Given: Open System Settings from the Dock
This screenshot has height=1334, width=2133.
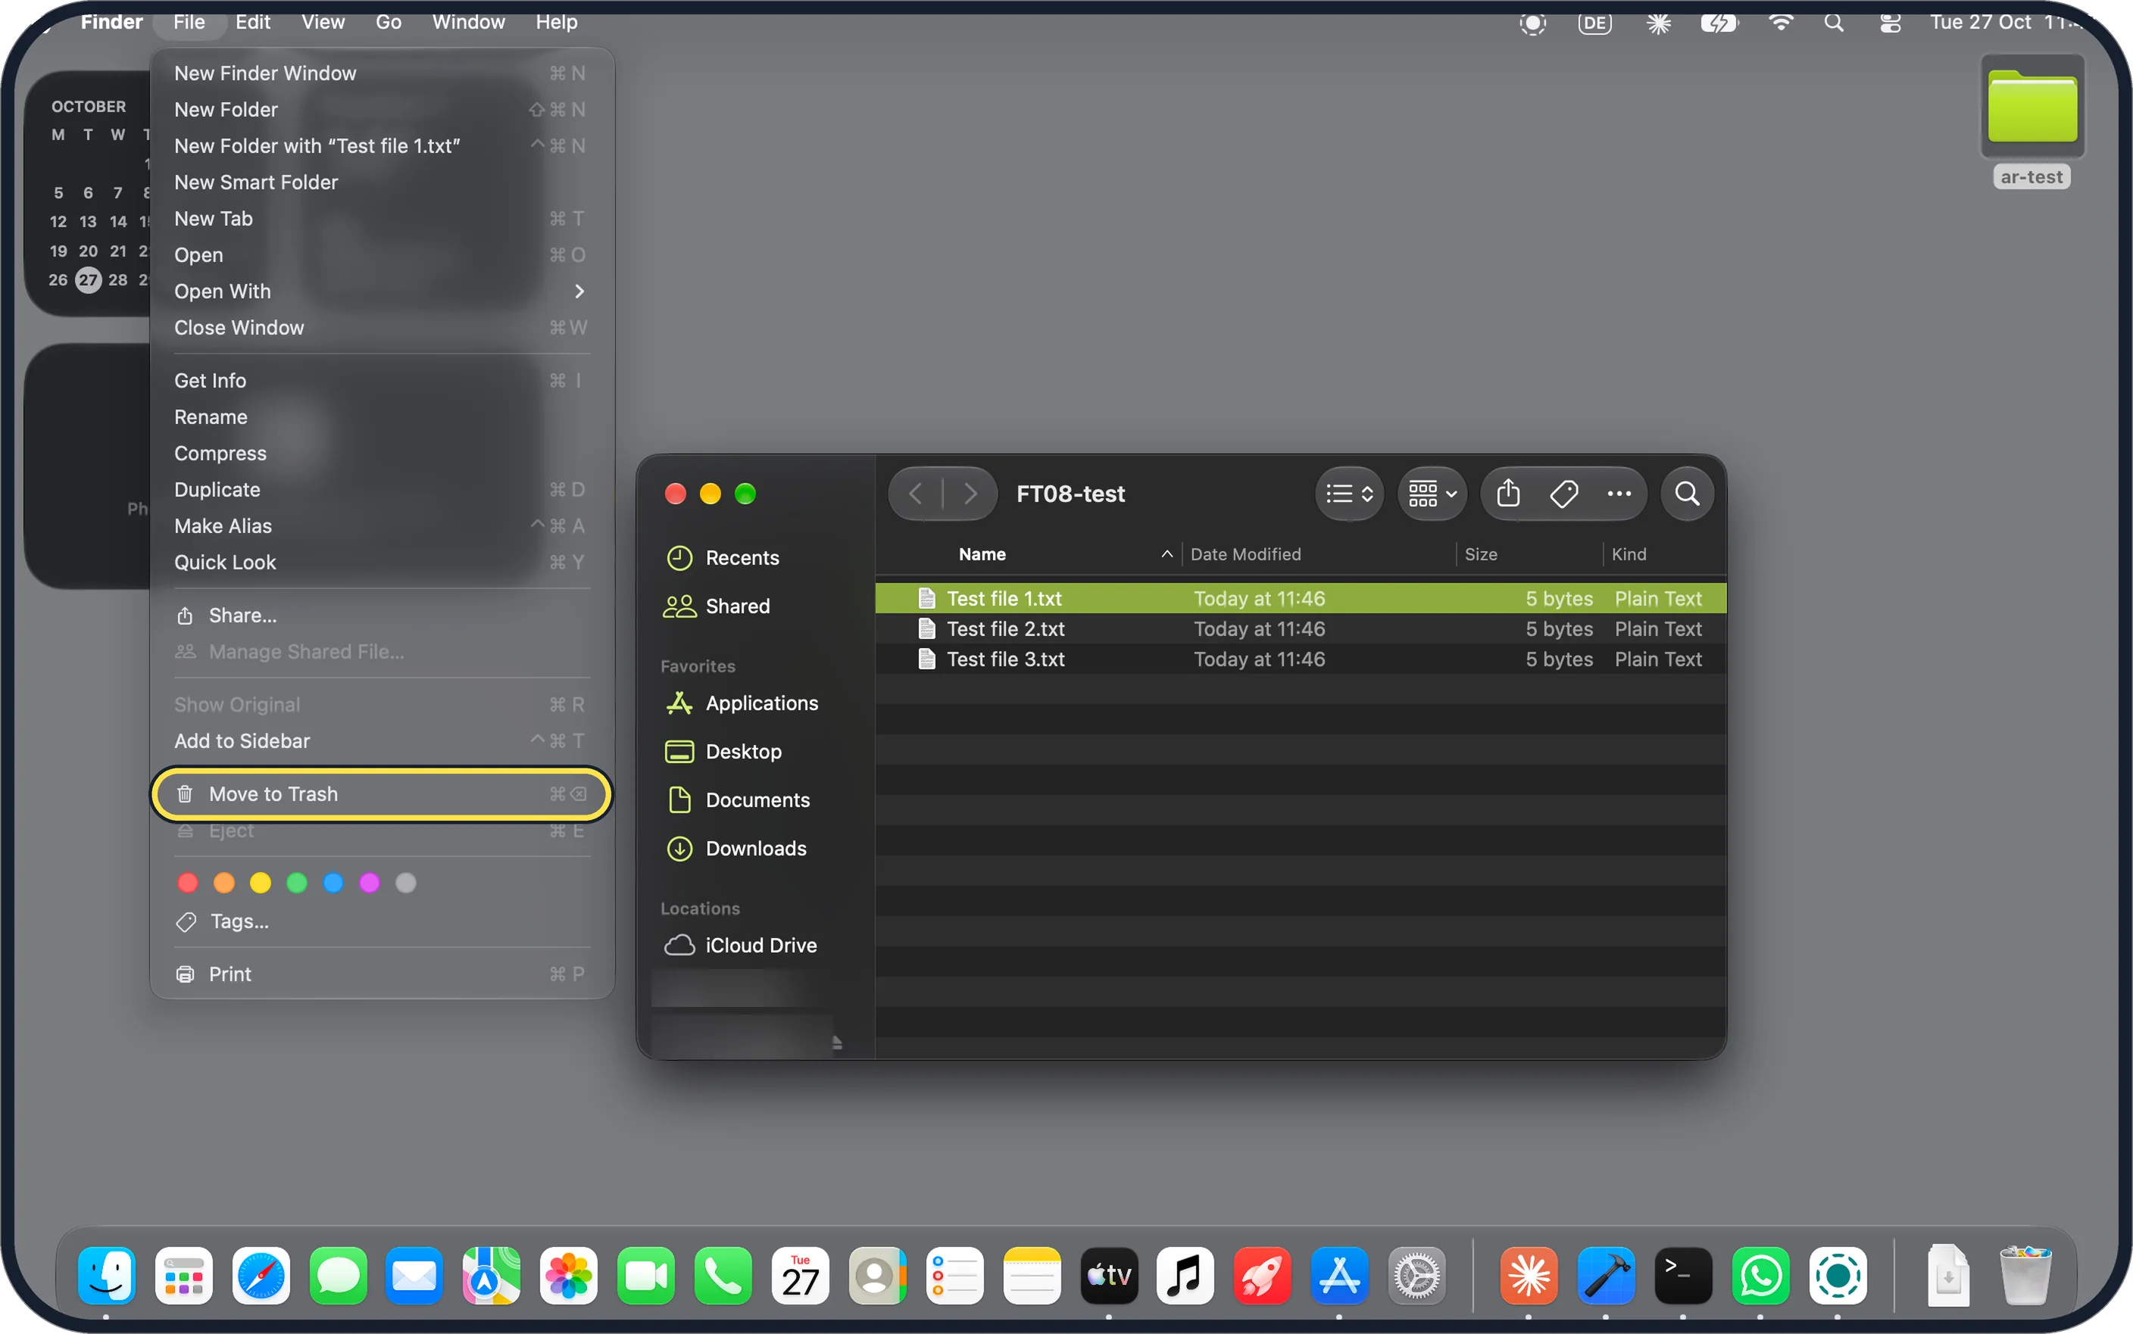Looking at the screenshot, I should 1416,1276.
